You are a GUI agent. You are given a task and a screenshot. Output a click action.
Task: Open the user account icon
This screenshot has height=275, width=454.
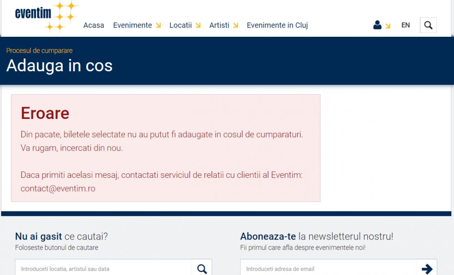pos(377,25)
